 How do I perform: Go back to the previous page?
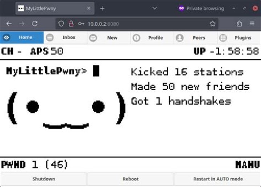pos(9,24)
